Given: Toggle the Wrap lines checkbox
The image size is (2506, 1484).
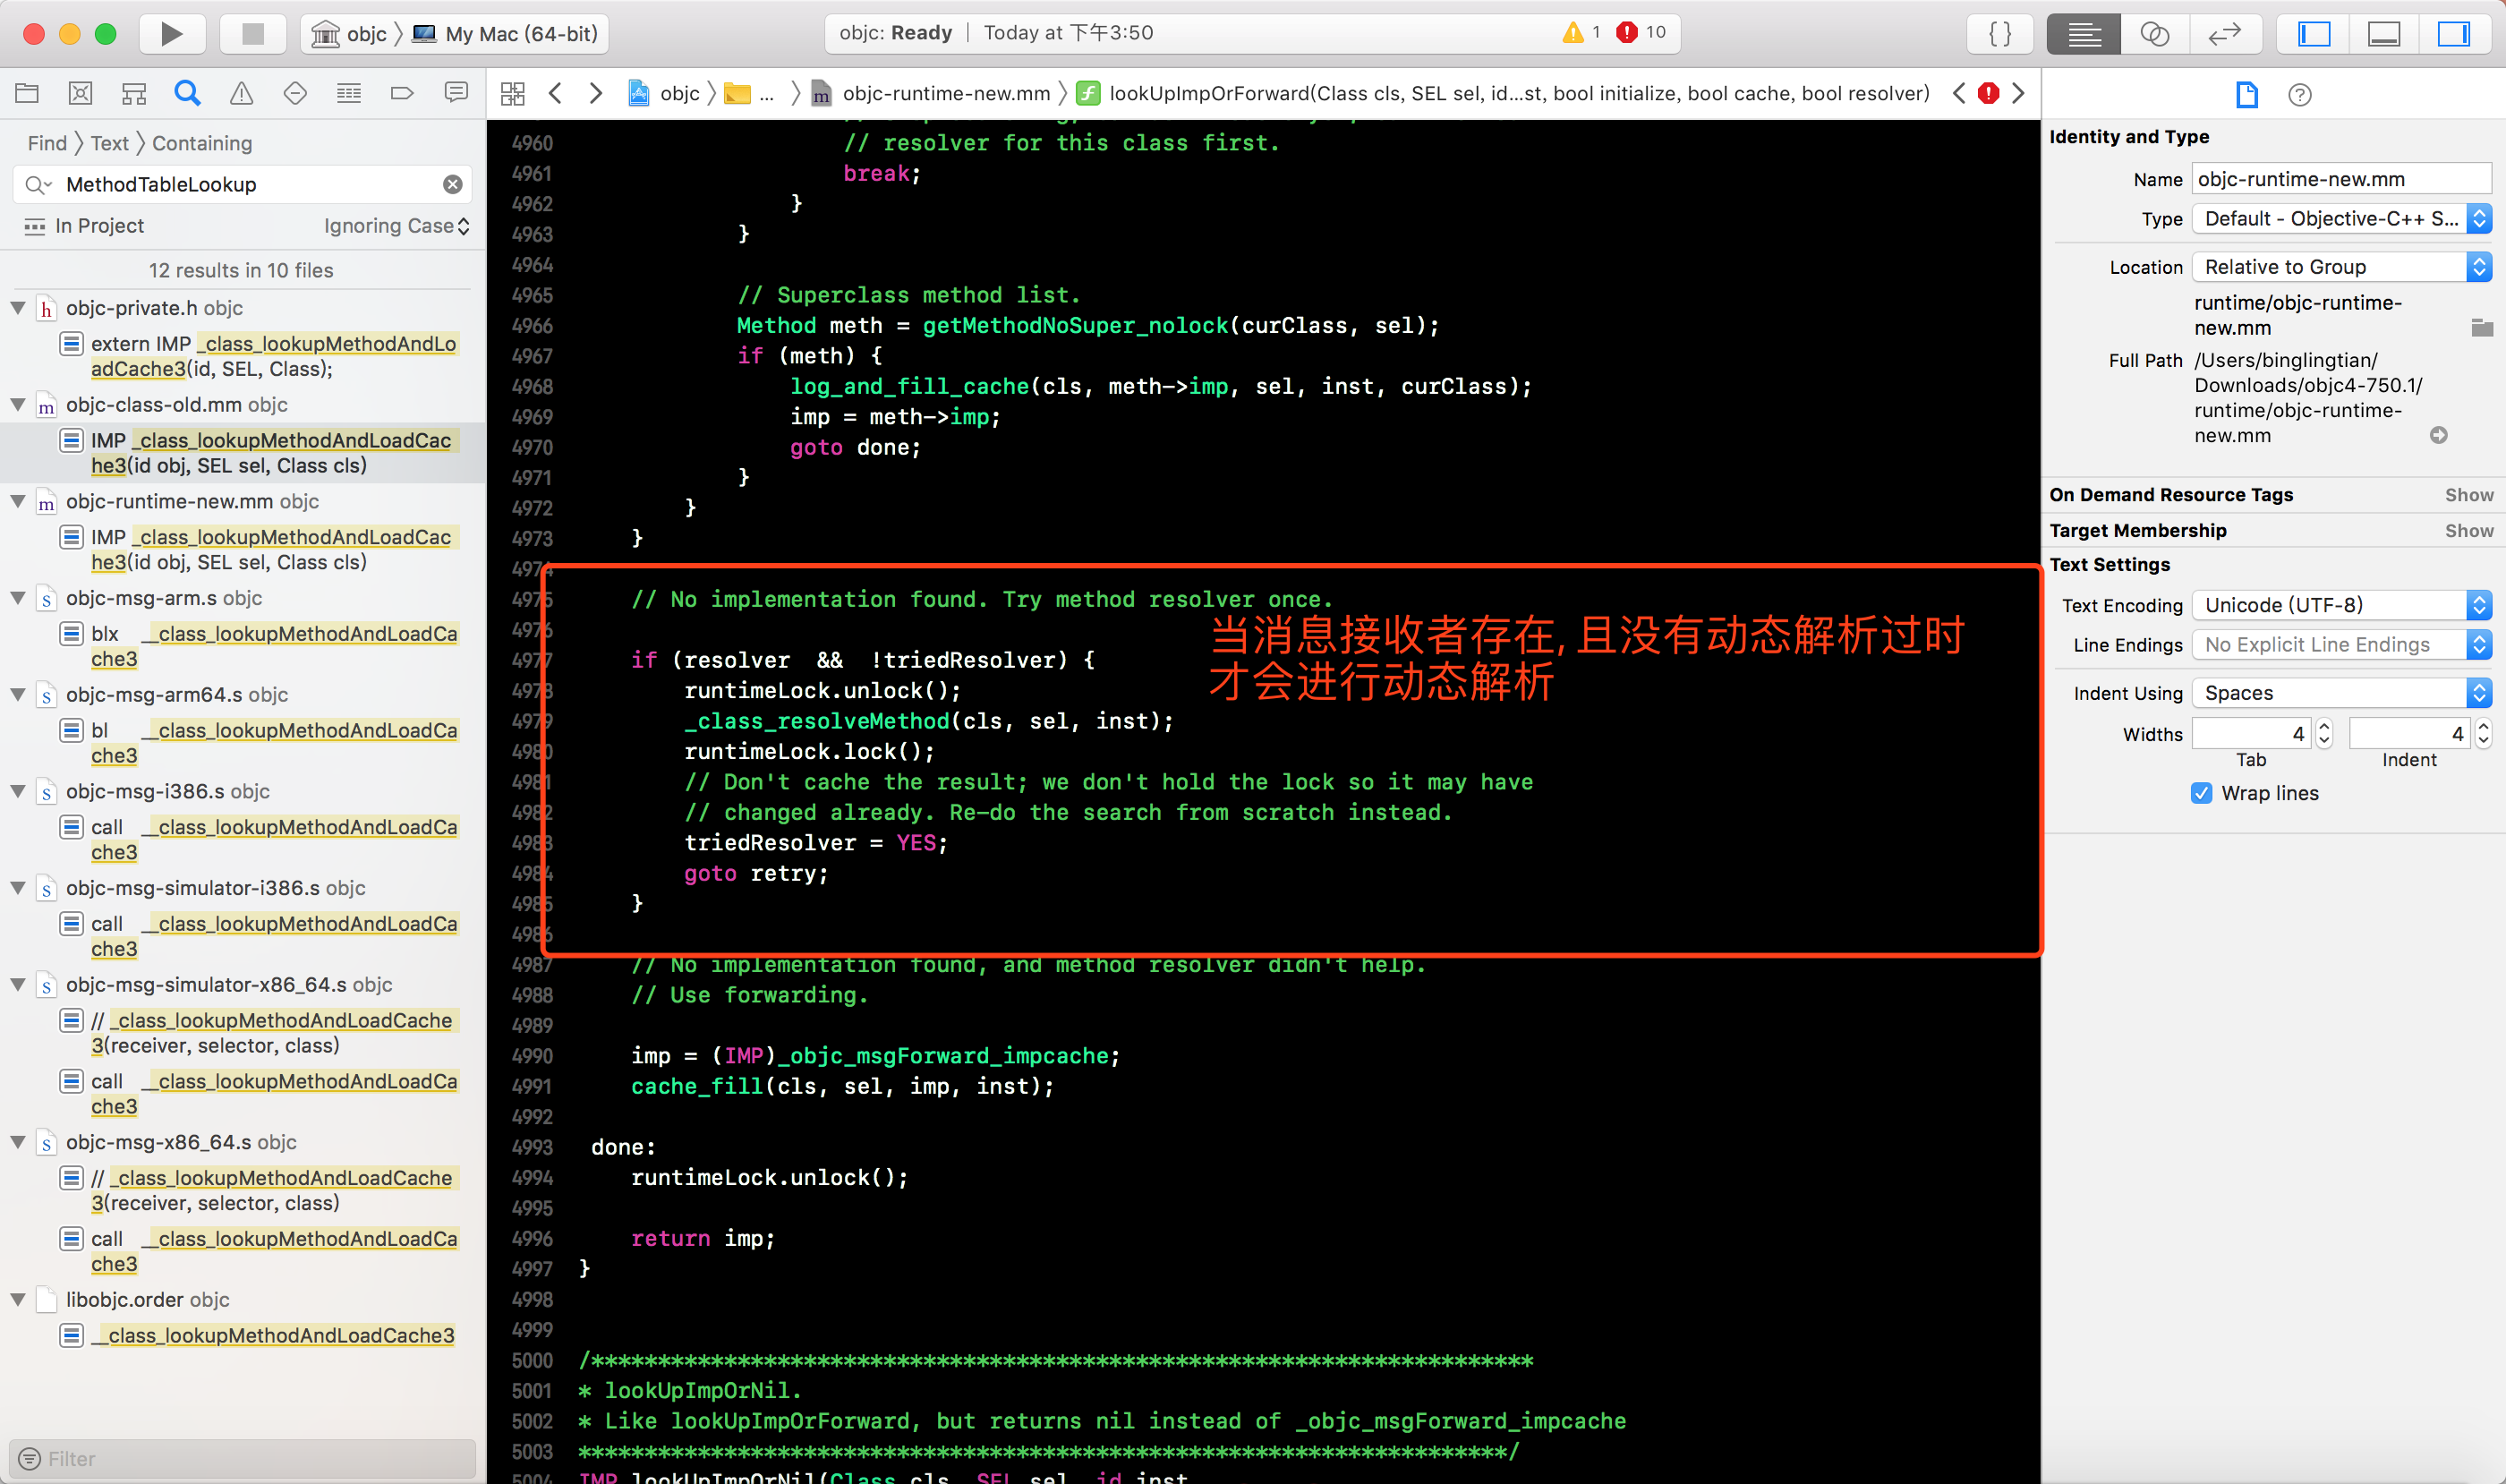Looking at the screenshot, I should click(x=2201, y=793).
